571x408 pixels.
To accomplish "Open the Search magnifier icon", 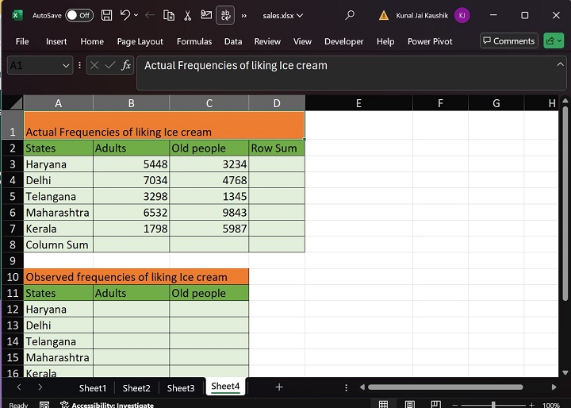I will pos(350,15).
